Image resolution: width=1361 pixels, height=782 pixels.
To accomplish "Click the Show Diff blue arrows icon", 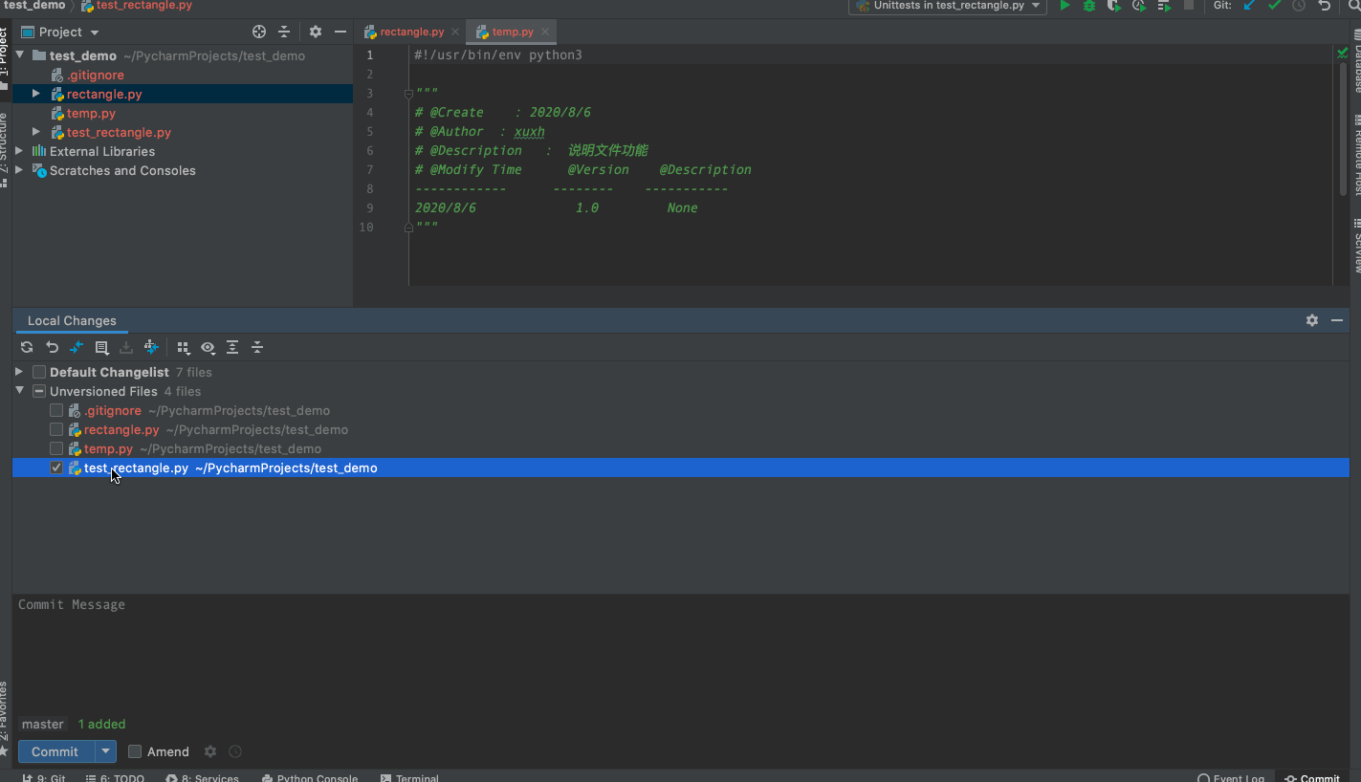I will [x=77, y=347].
